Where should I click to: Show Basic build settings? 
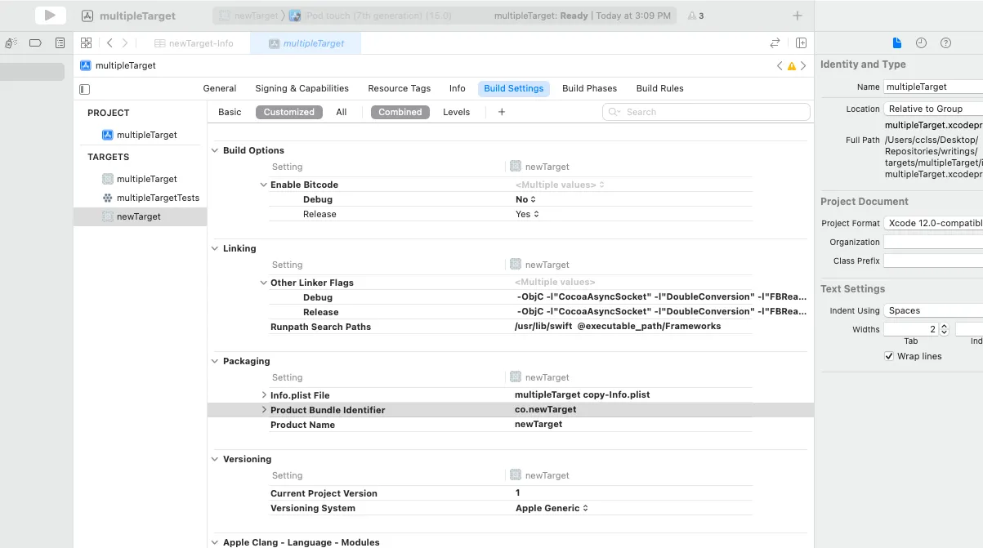click(x=230, y=112)
